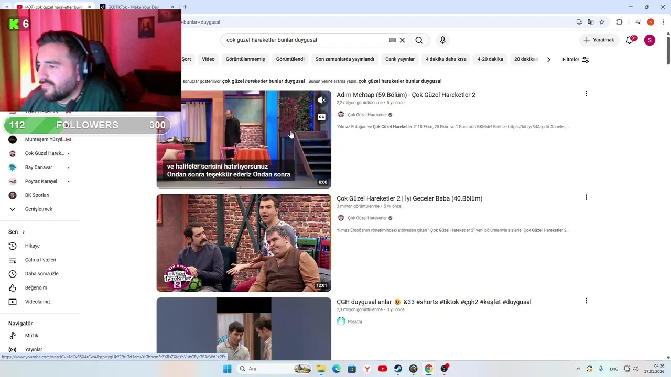Open the Chrome three-dot menu
The image size is (671, 377).
pyautogui.click(x=663, y=22)
